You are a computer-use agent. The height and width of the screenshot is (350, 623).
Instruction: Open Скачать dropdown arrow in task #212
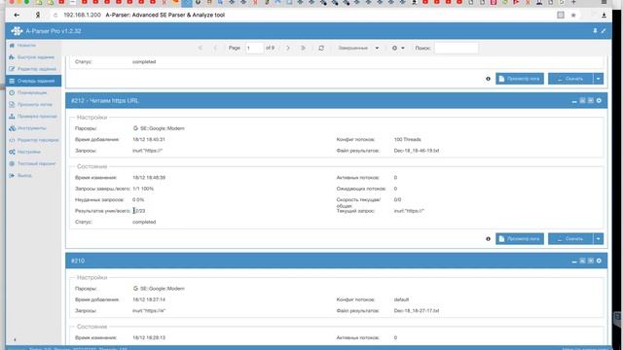coord(599,239)
